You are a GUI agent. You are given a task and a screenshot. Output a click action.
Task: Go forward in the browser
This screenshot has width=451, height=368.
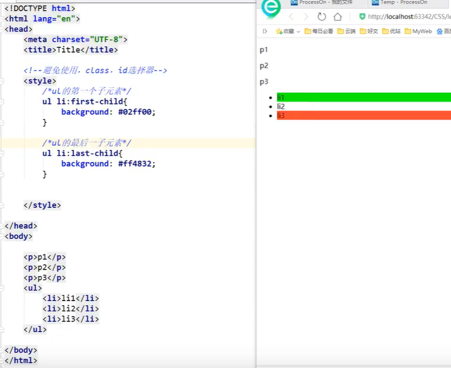coord(306,17)
